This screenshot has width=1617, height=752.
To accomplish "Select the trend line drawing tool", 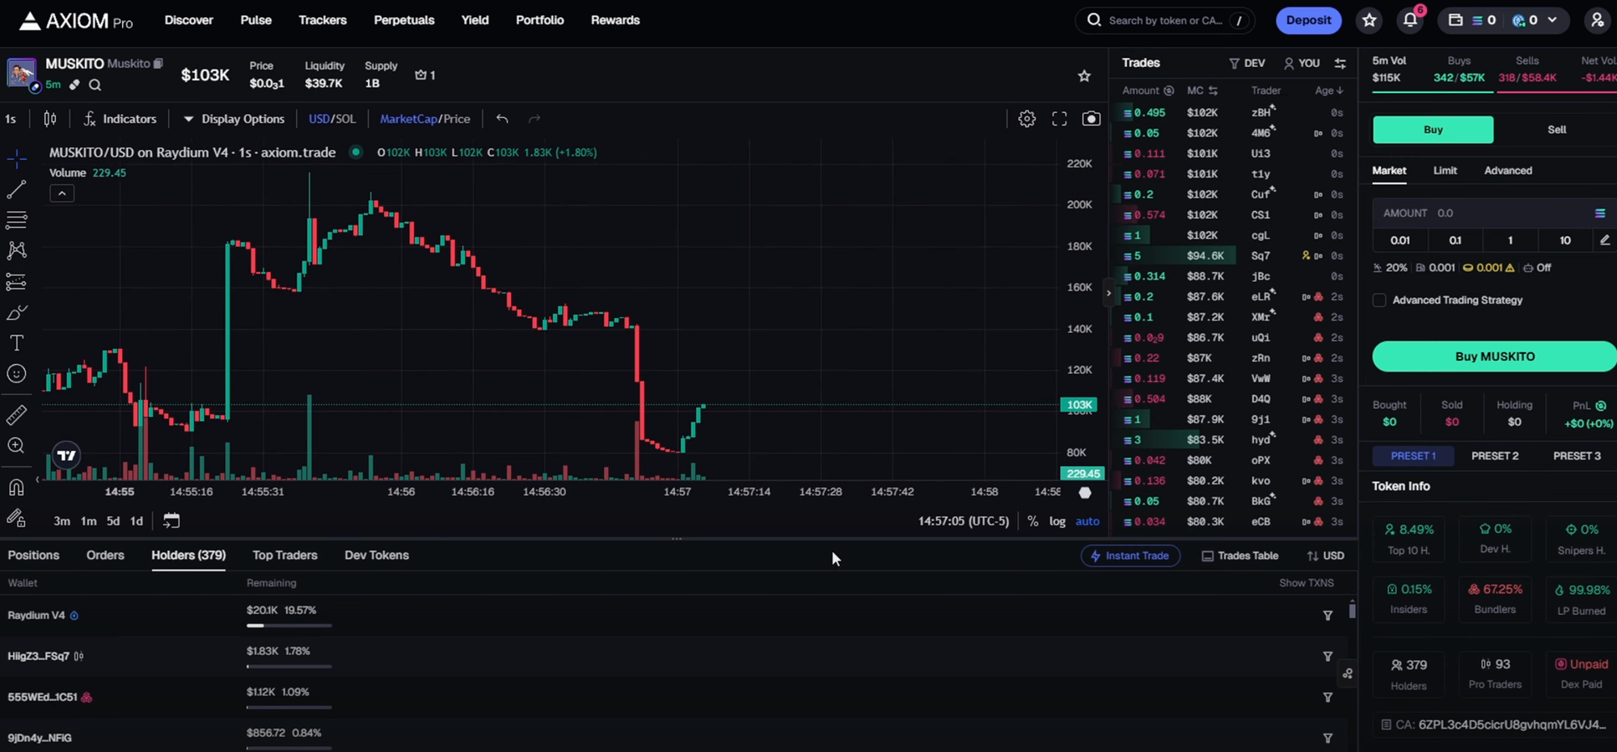I will pyautogui.click(x=16, y=188).
